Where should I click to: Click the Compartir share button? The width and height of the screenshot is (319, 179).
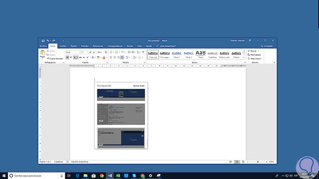click(x=267, y=46)
